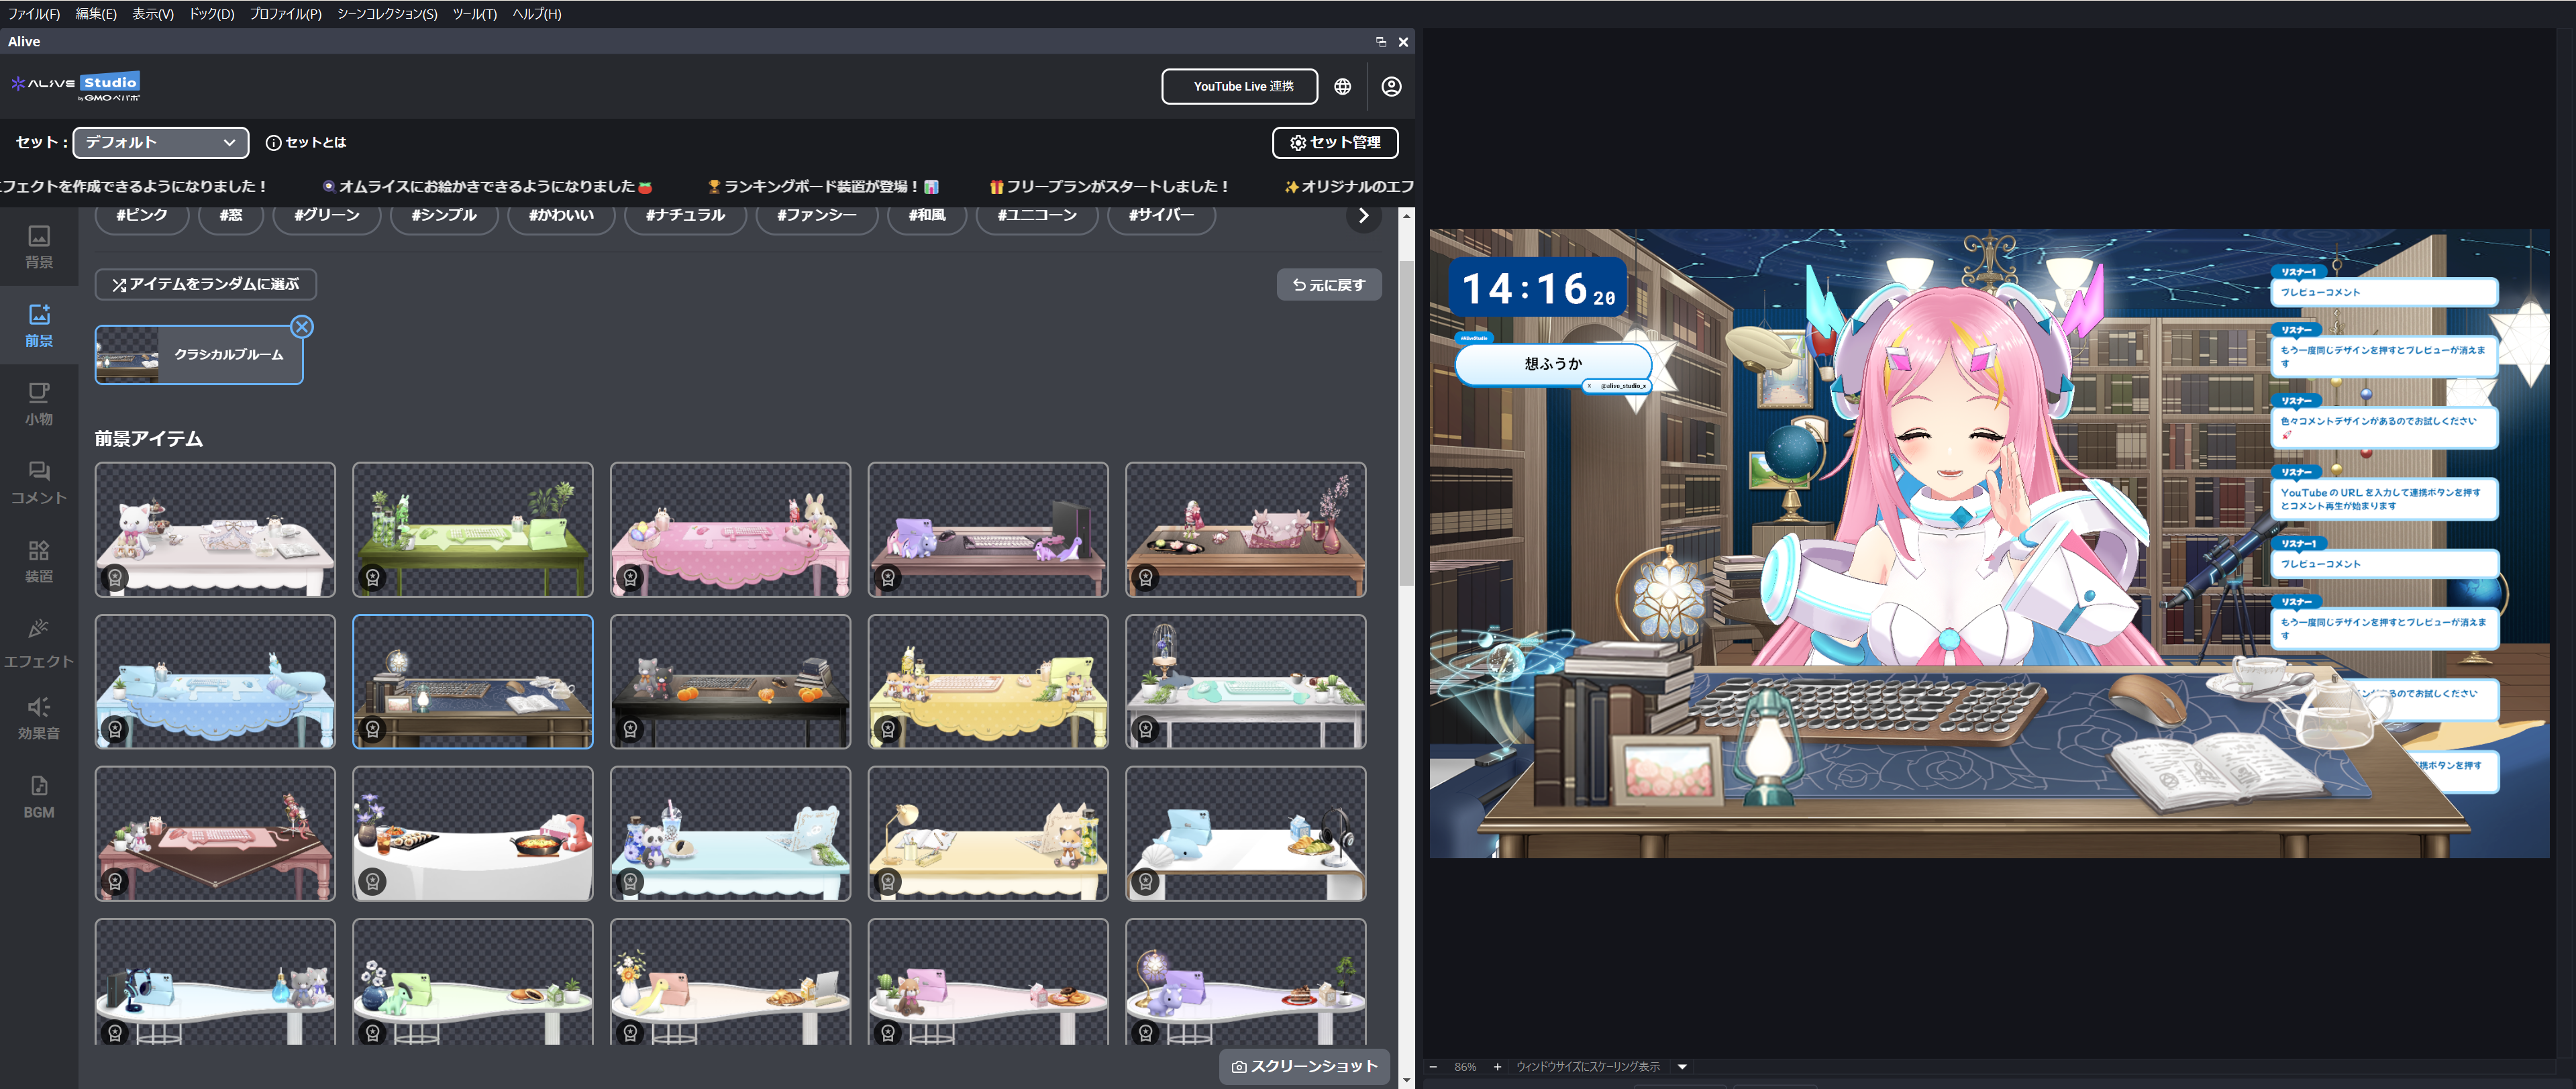Click the globe language icon in the header
This screenshot has height=1089, width=2576.
[x=1343, y=86]
